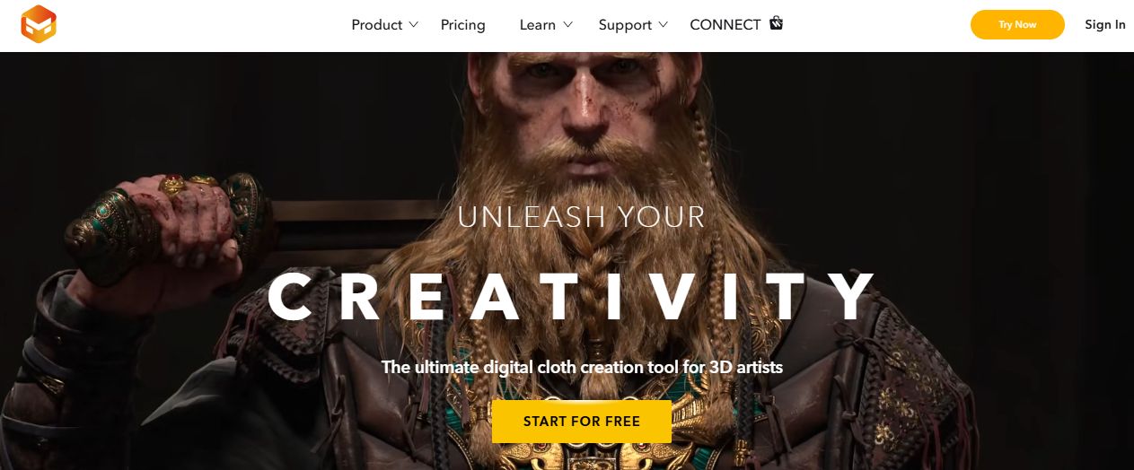Viewport: 1134px width, 470px height.
Task: Go to the Pricing page
Action: click(x=462, y=25)
